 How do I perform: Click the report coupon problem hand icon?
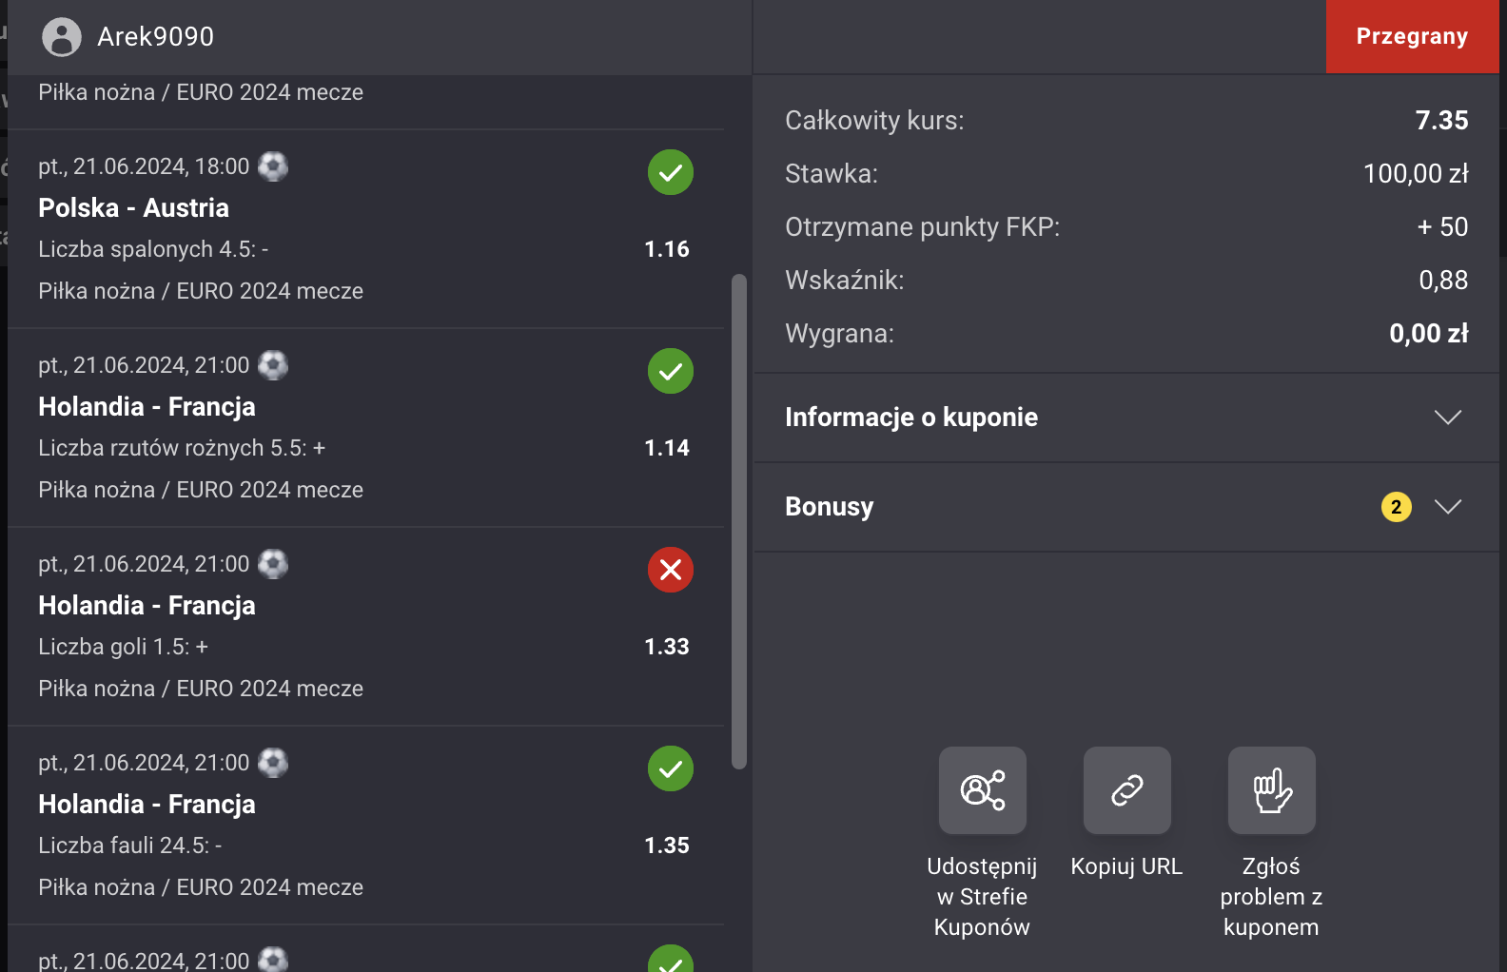pos(1271,790)
